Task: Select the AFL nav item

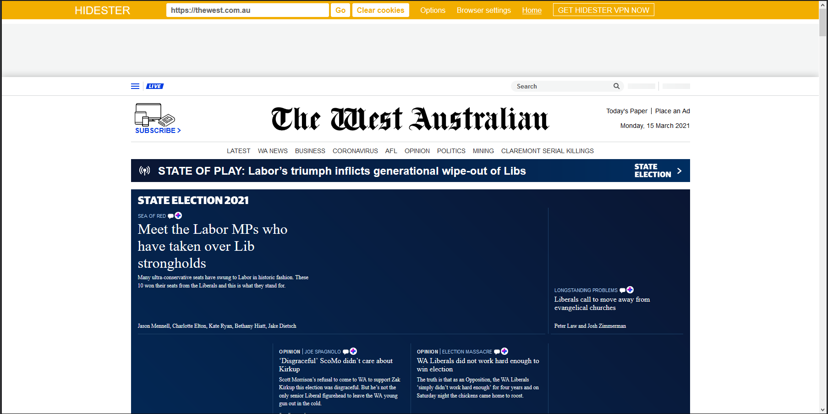Action: click(x=391, y=151)
